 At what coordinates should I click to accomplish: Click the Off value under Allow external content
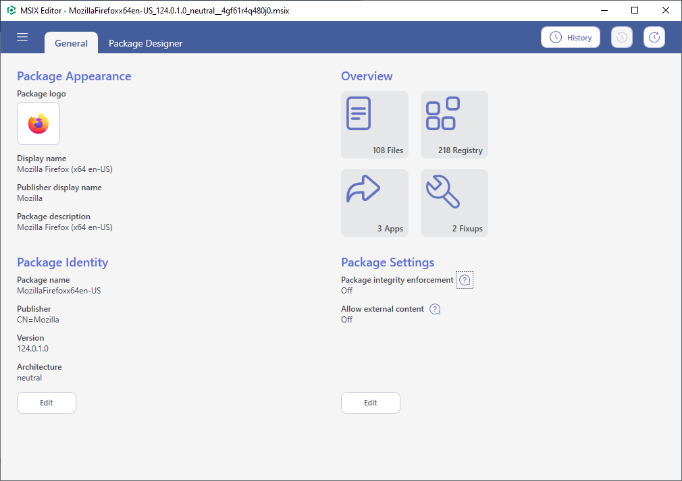(346, 320)
